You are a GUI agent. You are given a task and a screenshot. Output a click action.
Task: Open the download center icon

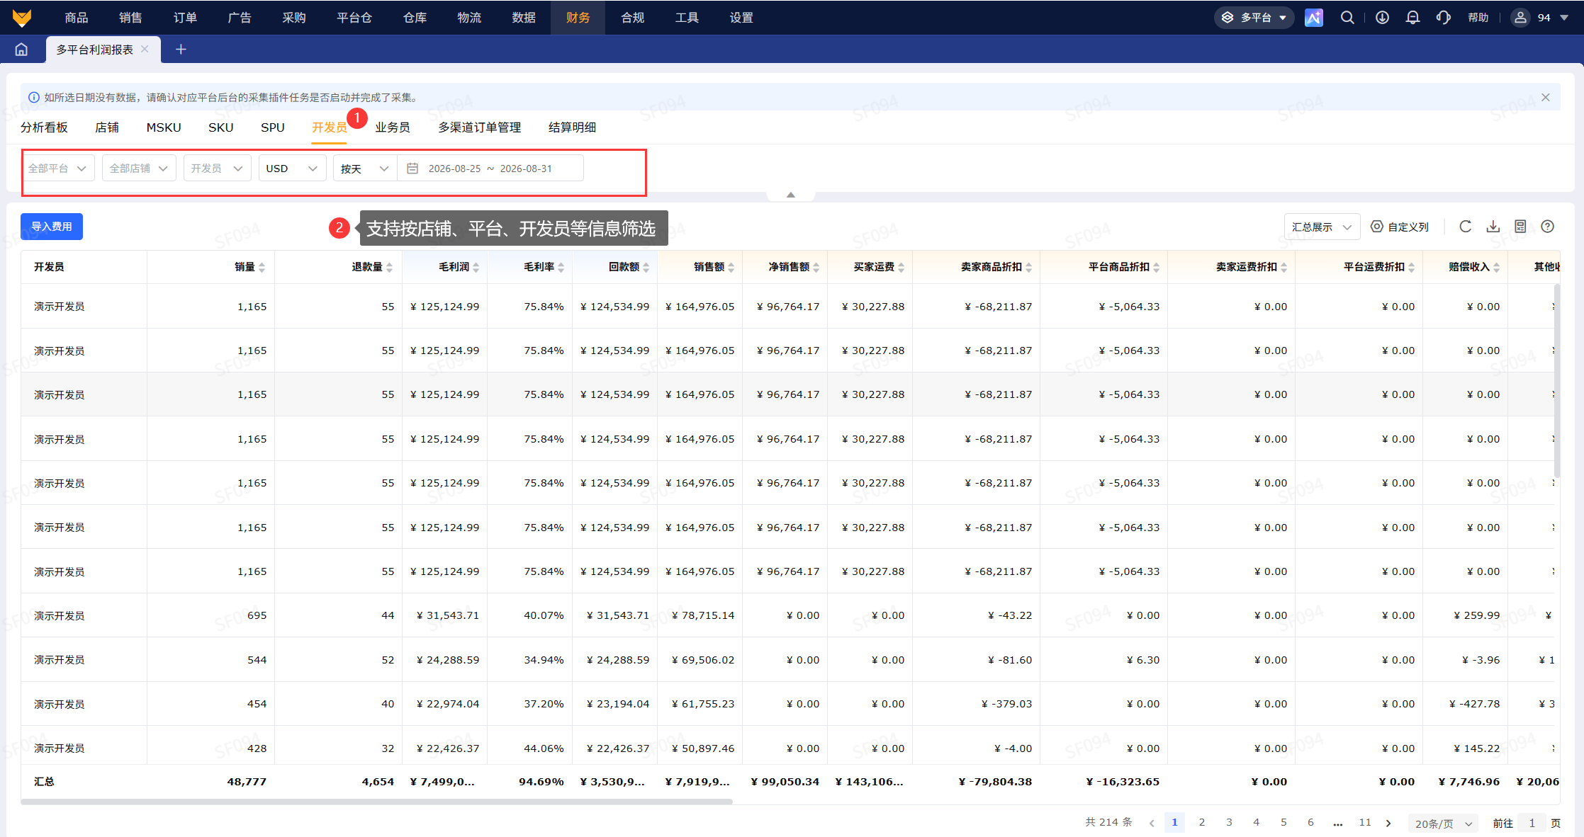(x=1382, y=18)
